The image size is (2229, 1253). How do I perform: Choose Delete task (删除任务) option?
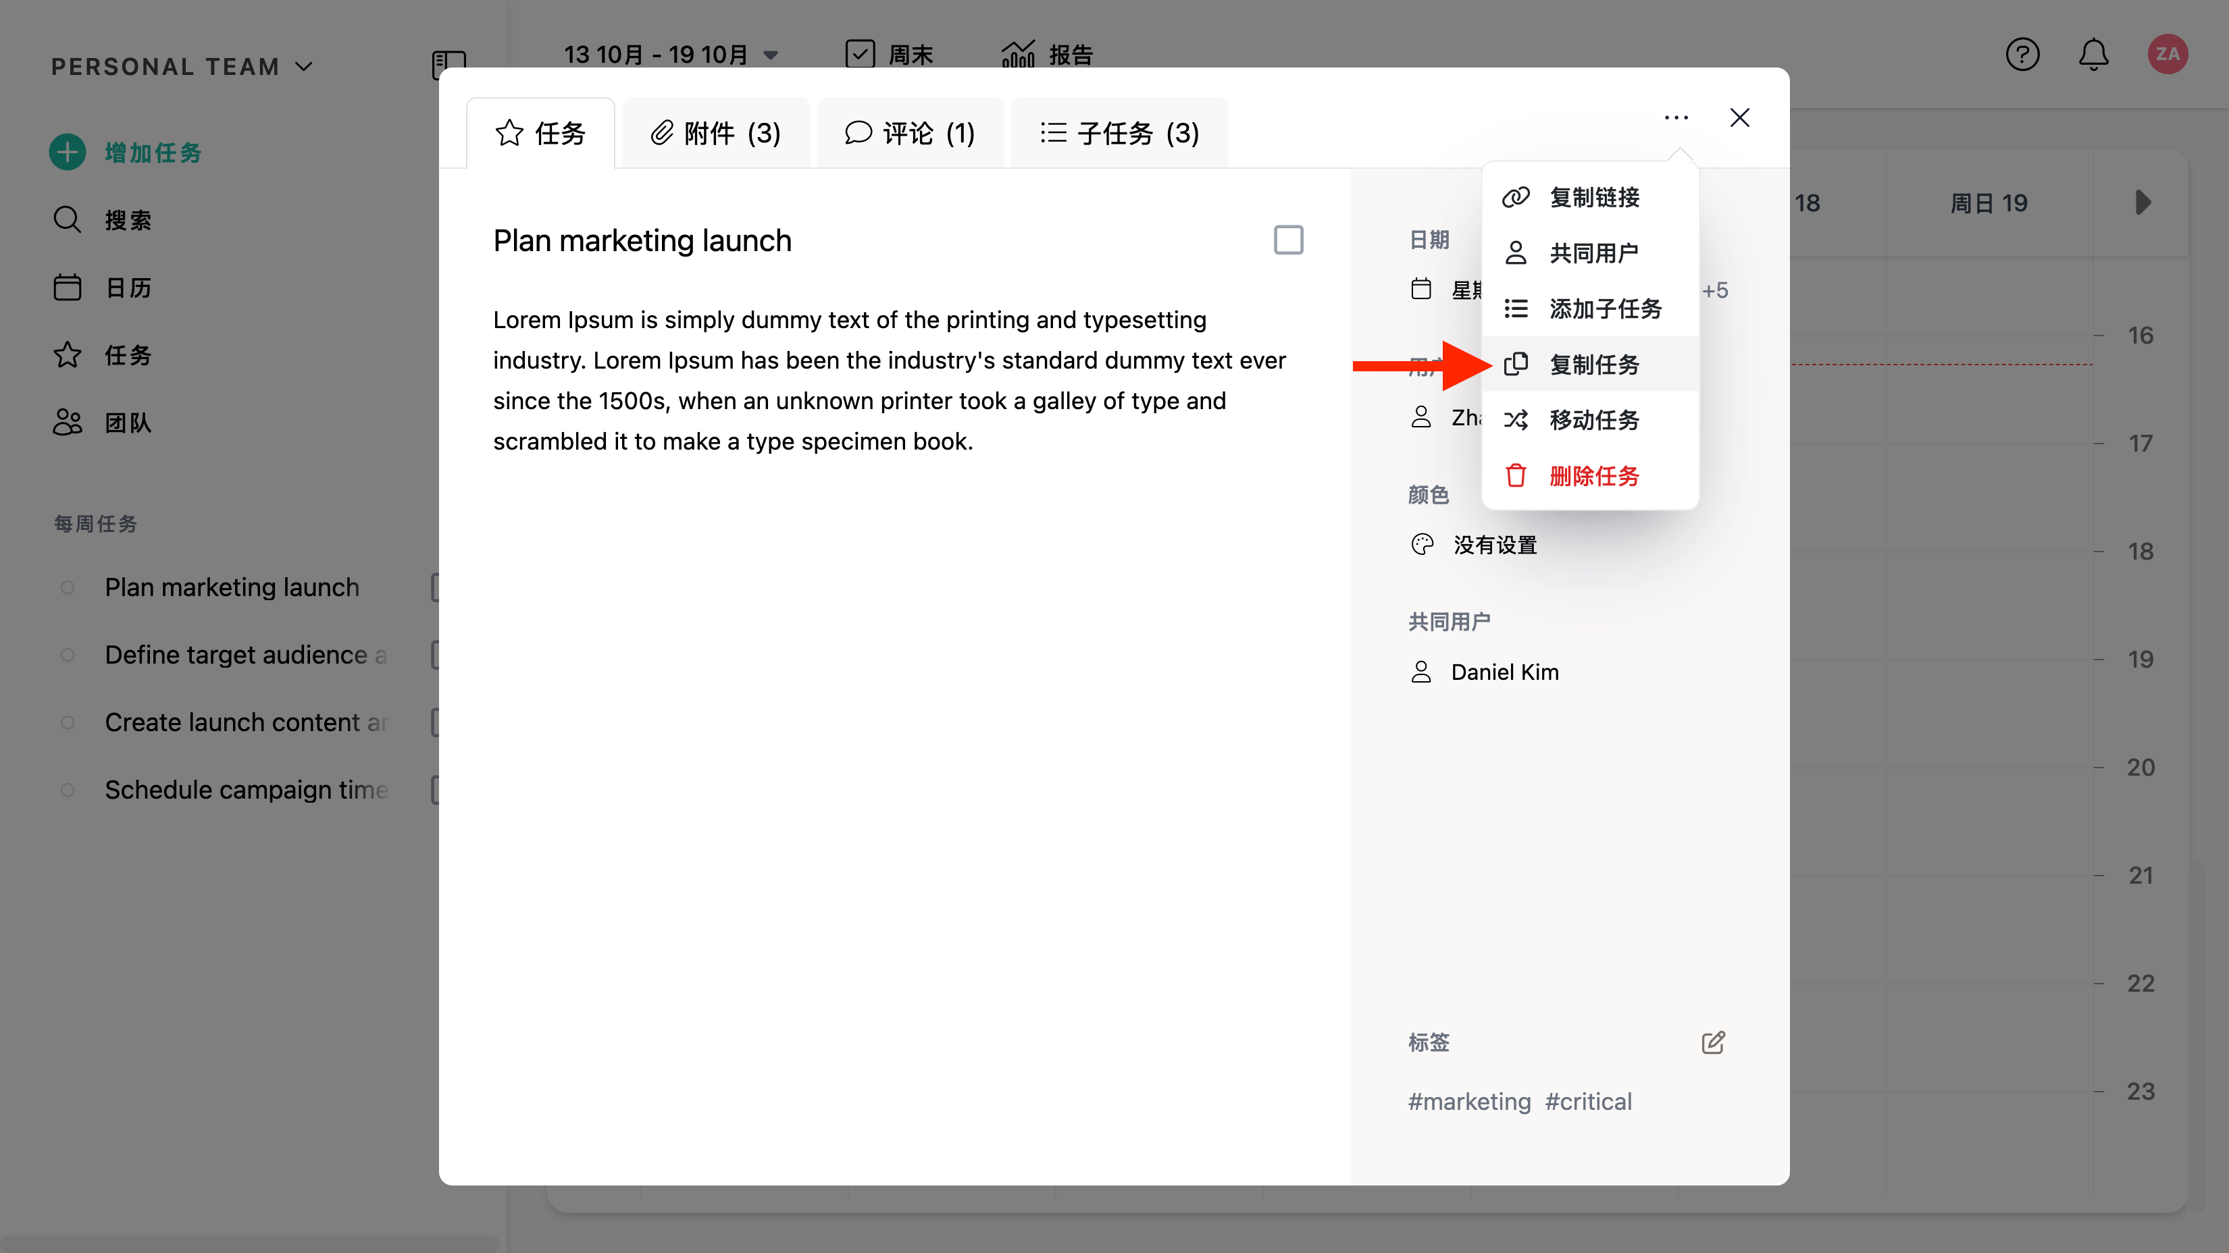point(1593,475)
